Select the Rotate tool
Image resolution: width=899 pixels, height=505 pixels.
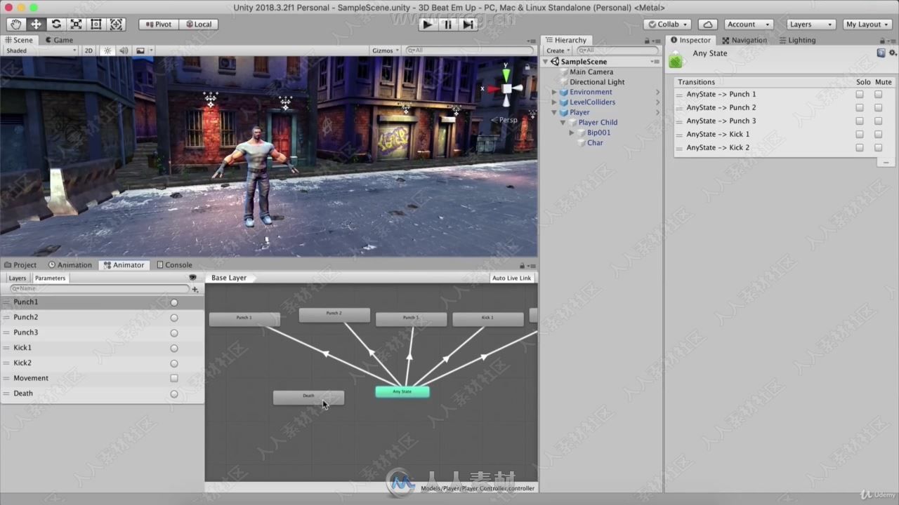[56, 24]
